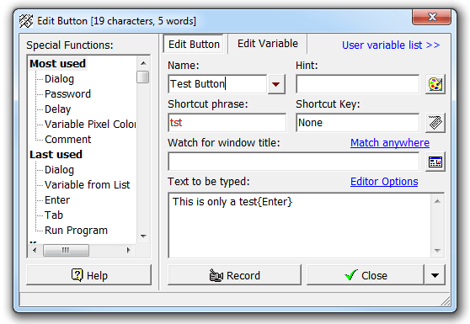Click the resize grip at dialog corner
Image resolution: width=470 pixels, height=324 pixels.
pyautogui.click(x=445, y=301)
